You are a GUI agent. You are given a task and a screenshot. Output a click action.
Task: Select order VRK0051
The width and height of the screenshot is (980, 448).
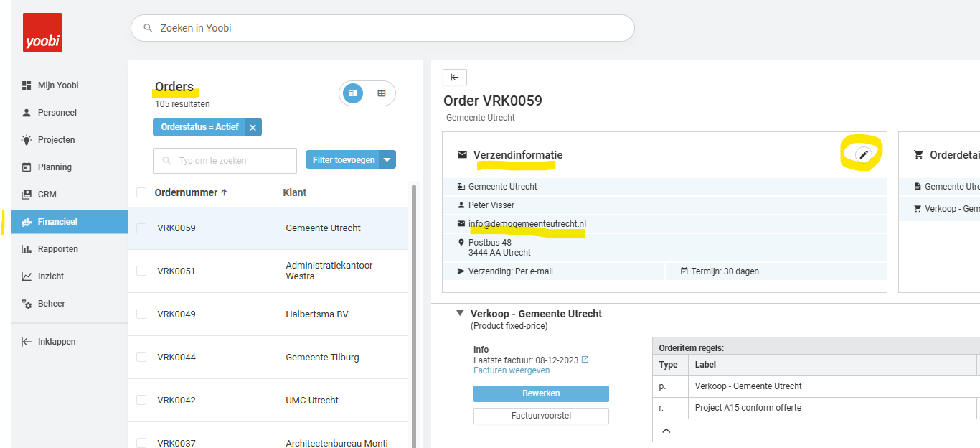pyautogui.click(x=268, y=271)
